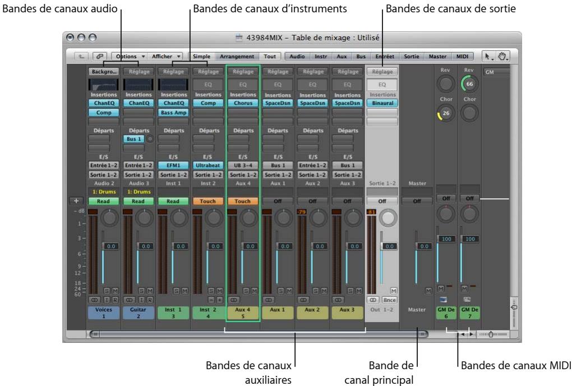
Task: Switch to Simple view mode
Action: (x=201, y=57)
